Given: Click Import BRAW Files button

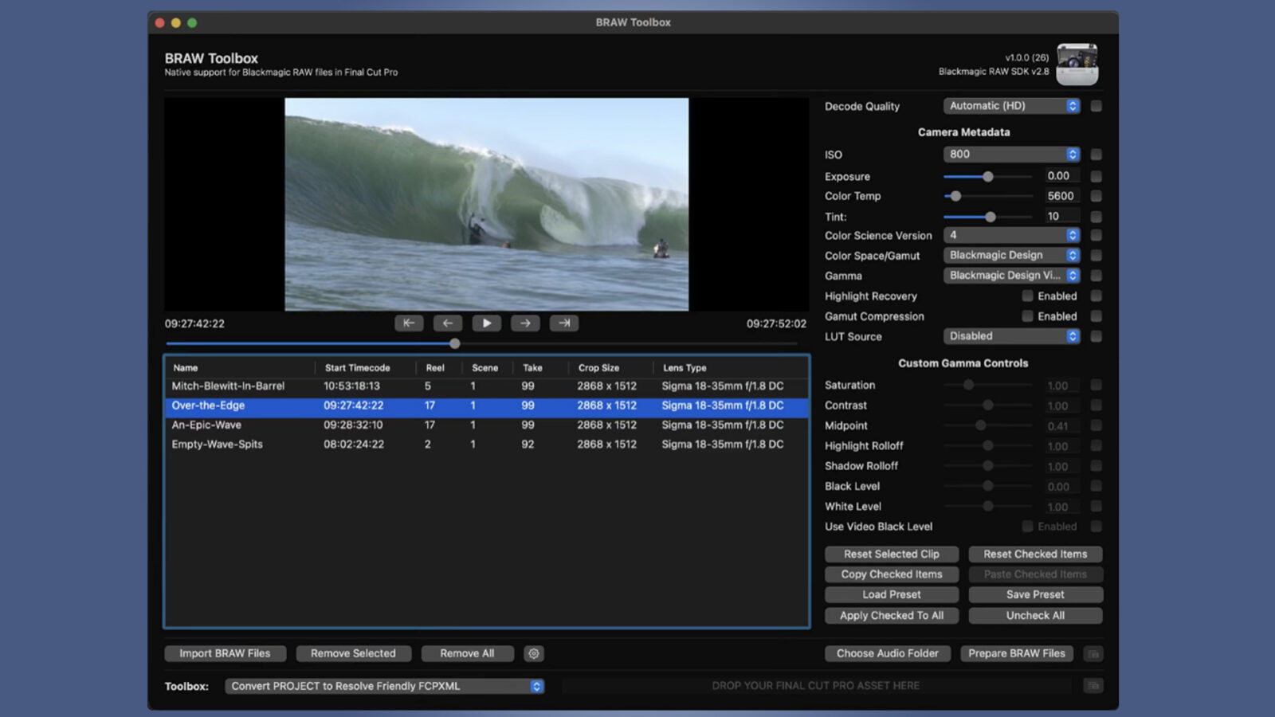Looking at the screenshot, I should [225, 653].
